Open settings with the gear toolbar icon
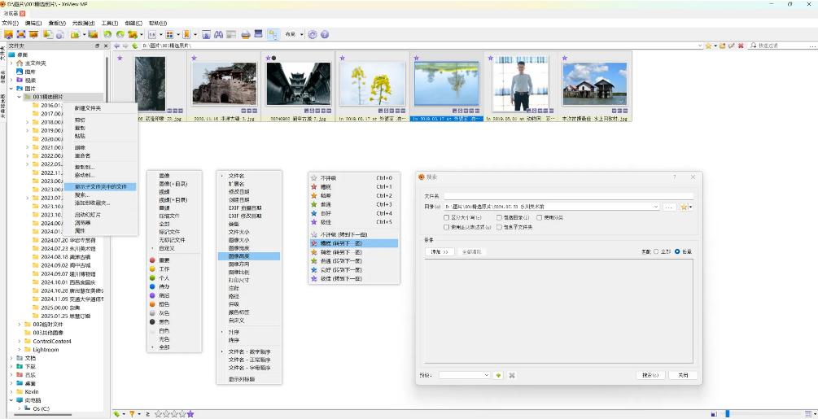818x419 pixels. [x=313, y=34]
